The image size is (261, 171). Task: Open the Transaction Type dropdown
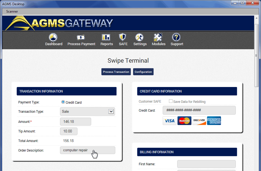87,111
